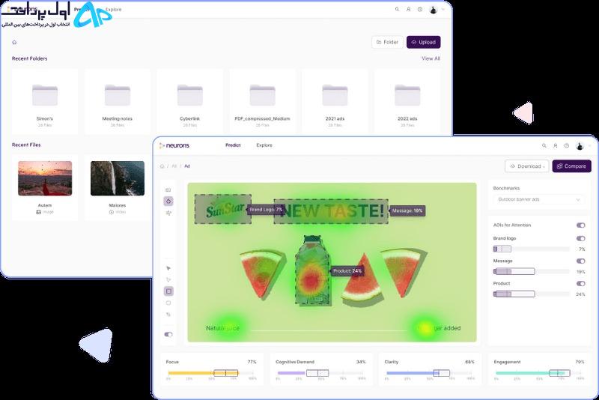Click the Focus 77% score bar
This screenshot has height=400, width=599.
[211, 373]
